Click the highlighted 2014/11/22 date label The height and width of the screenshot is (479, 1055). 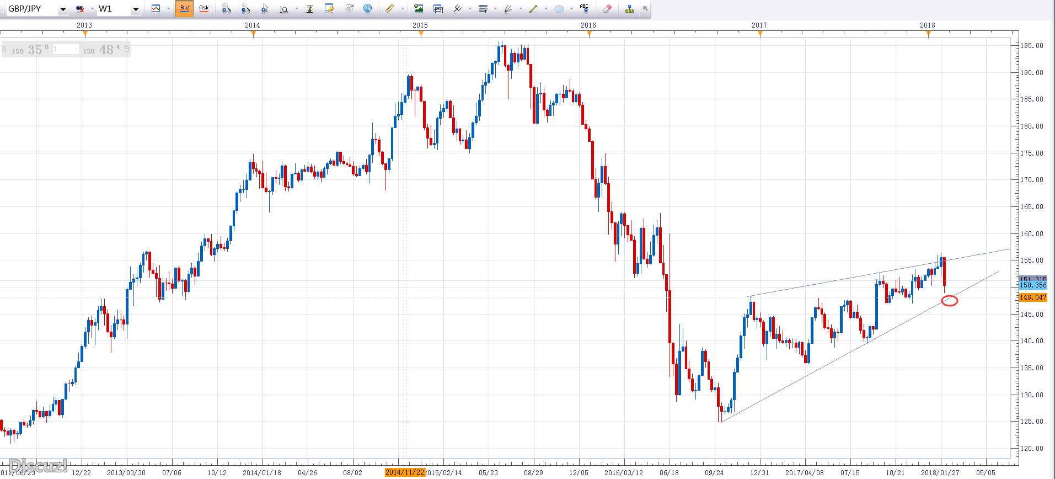point(405,472)
